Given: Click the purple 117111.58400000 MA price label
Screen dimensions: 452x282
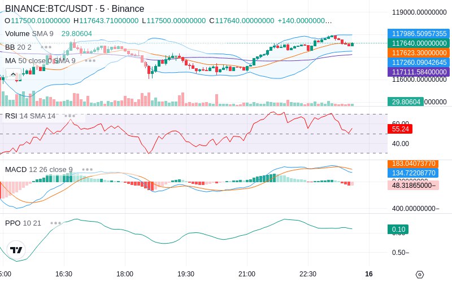Looking at the screenshot, I should pos(419,72).
